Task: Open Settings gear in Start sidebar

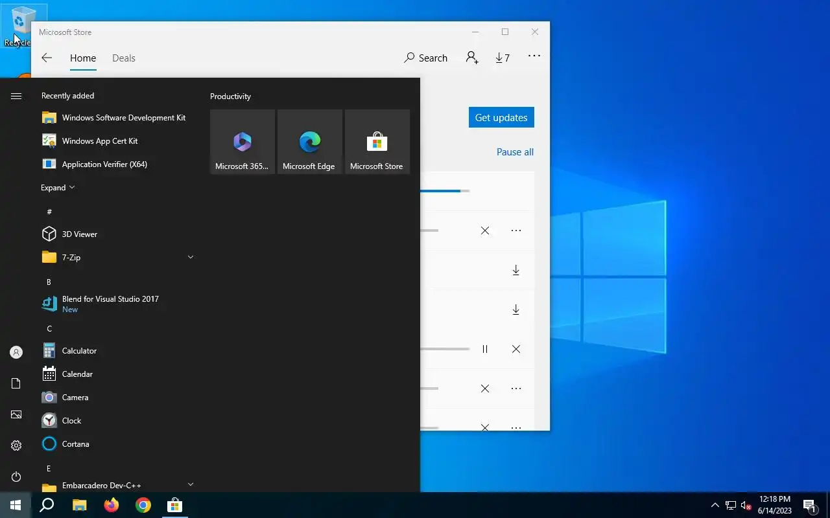Action: point(16,445)
